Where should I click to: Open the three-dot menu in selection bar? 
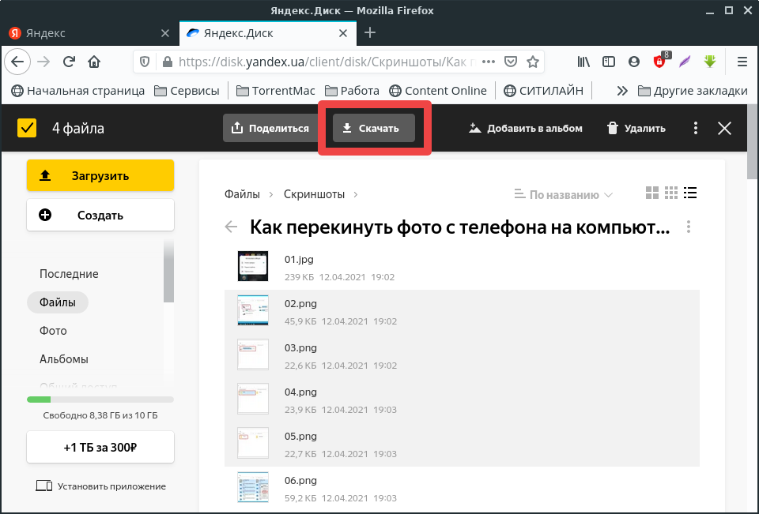[x=696, y=129]
